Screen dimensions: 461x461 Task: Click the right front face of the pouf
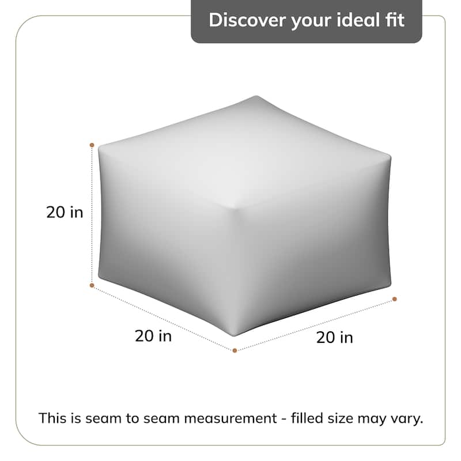coord(311,254)
